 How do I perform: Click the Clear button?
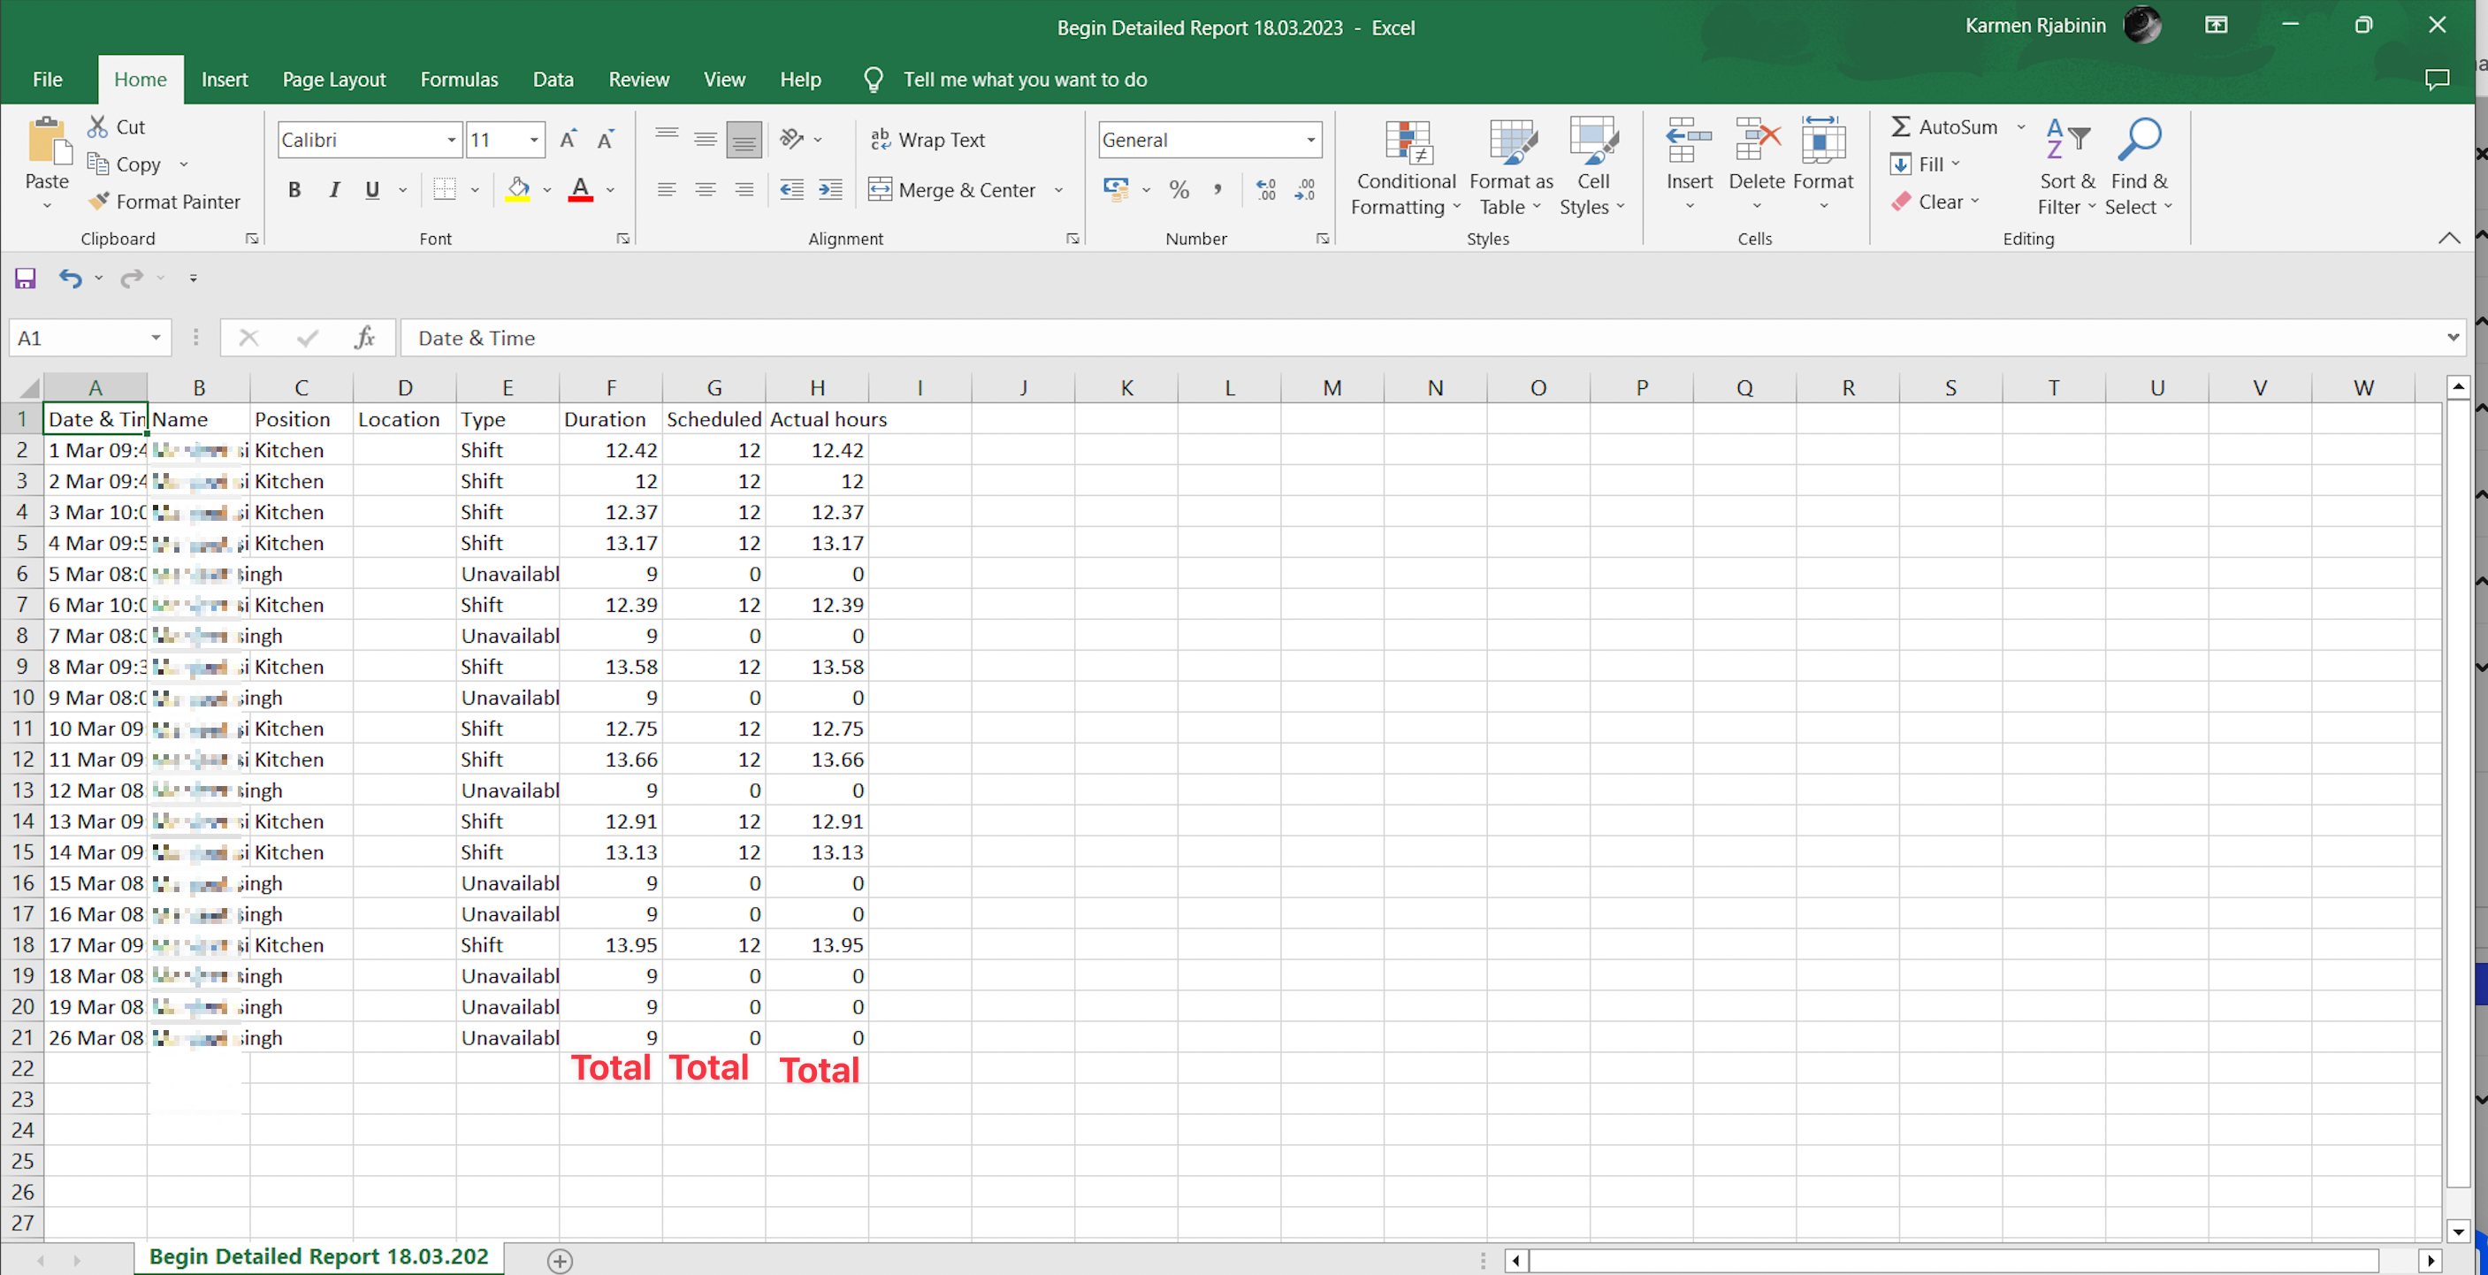click(x=1935, y=202)
